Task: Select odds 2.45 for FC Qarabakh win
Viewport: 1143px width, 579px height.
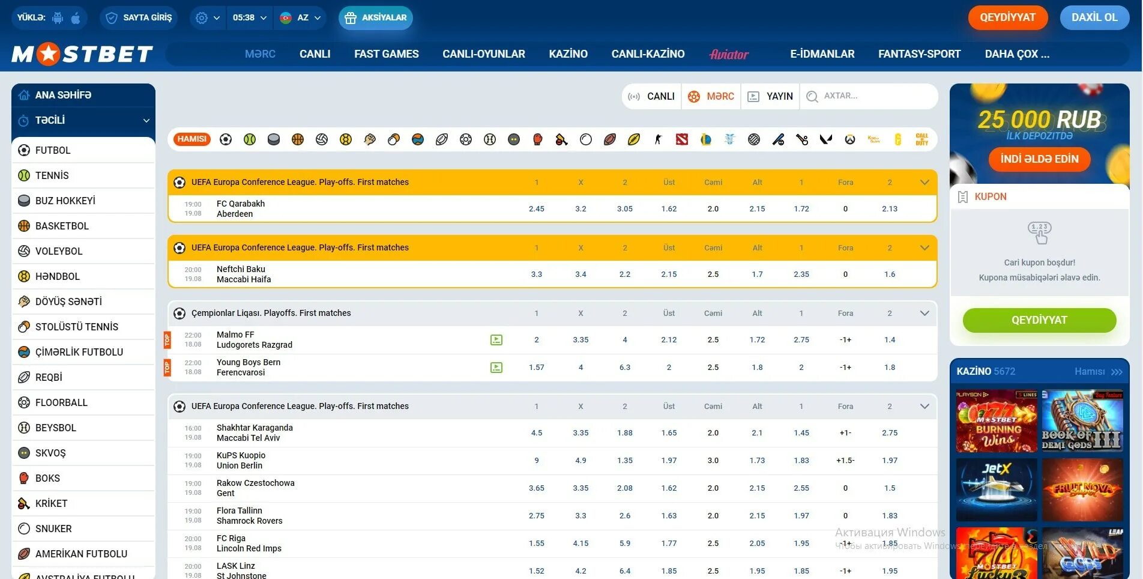Action: point(537,209)
